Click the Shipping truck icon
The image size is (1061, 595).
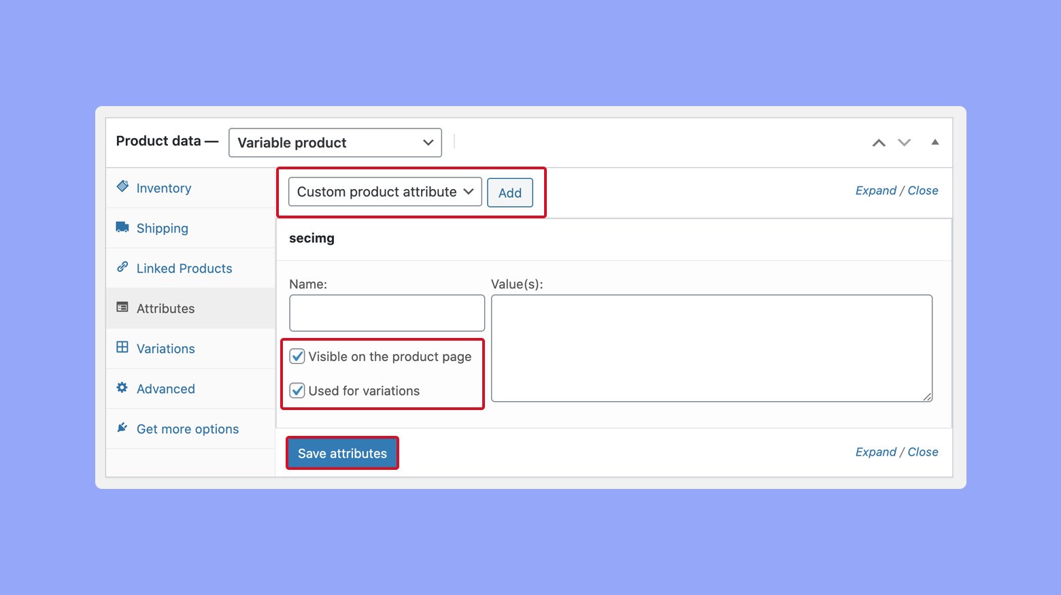click(122, 226)
